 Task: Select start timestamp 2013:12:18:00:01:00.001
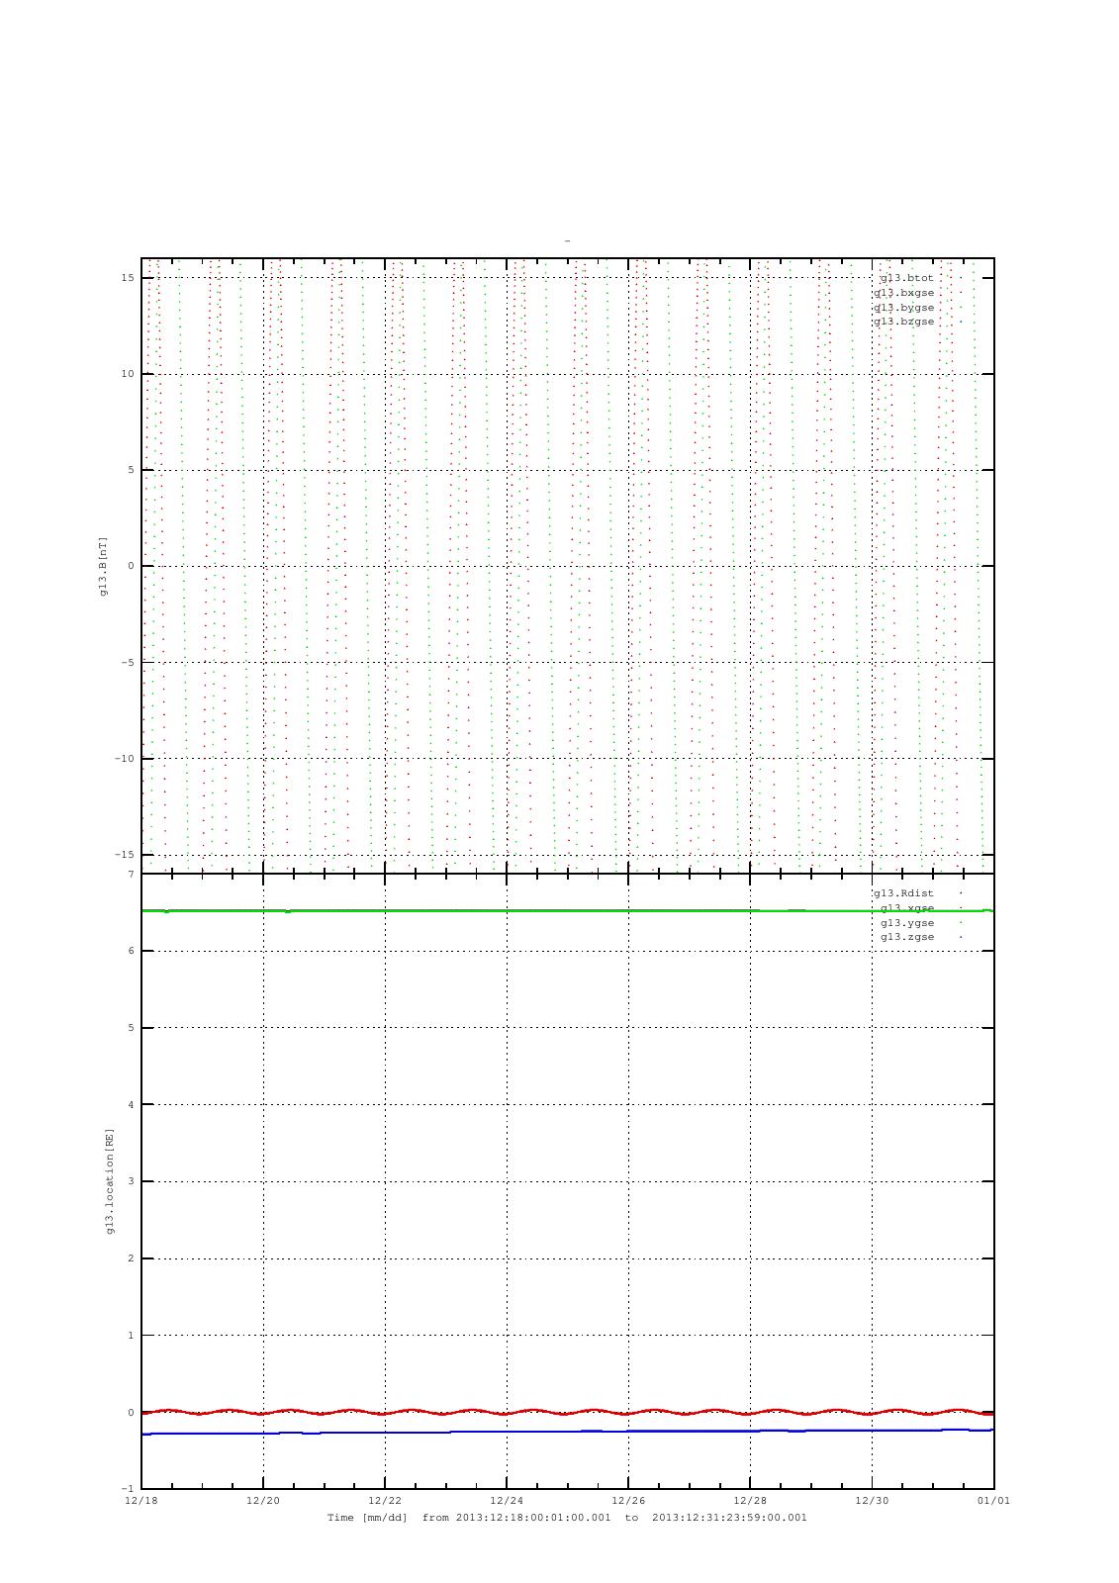(x=532, y=1518)
